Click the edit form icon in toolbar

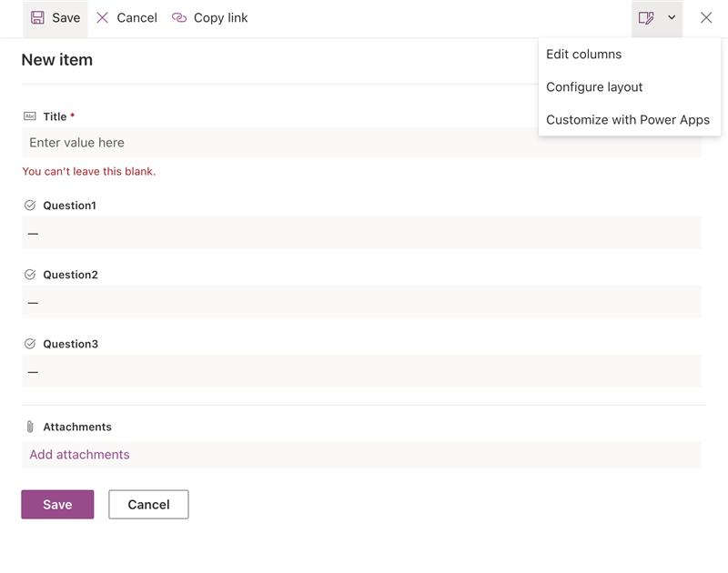click(x=646, y=17)
